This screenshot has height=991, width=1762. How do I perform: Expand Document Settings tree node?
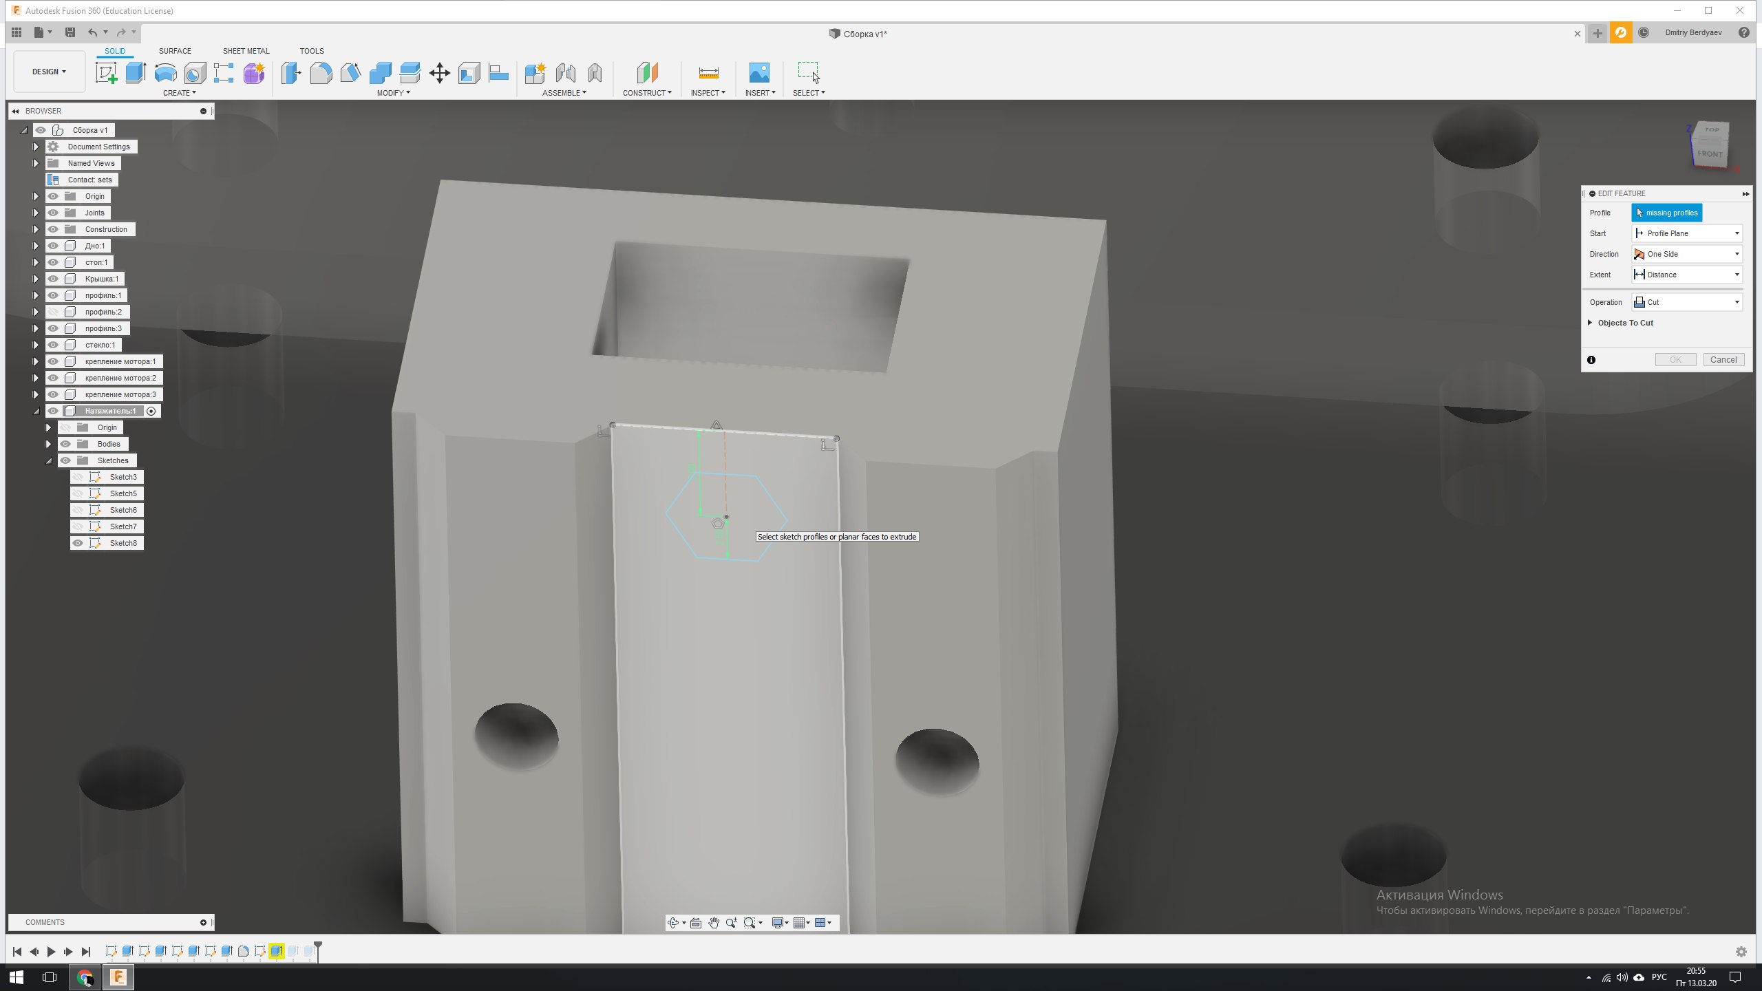(x=36, y=147)
